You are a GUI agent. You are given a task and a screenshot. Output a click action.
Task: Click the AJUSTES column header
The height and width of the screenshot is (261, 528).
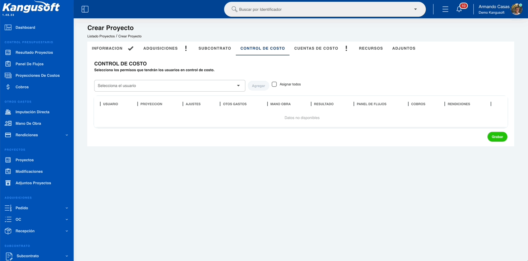click(x=193, y=104)
